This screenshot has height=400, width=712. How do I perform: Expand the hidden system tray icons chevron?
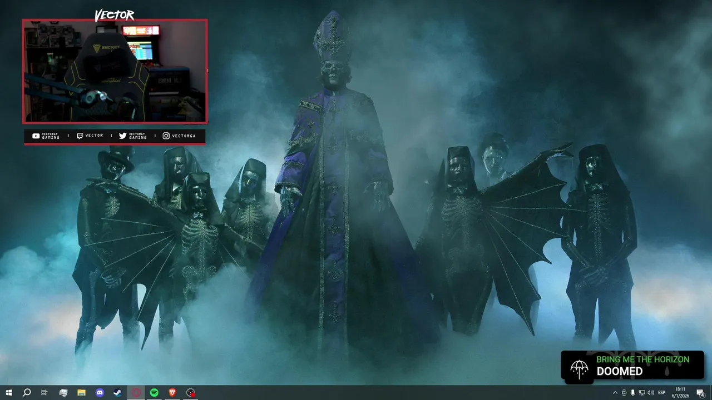coord(615,393)
